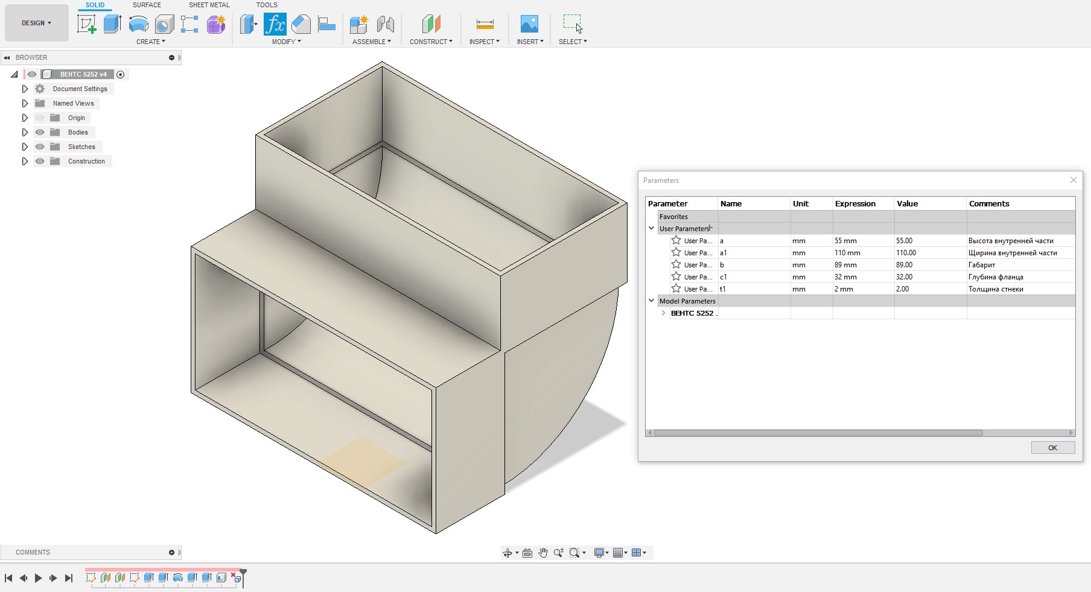This screenshot has width=1091, height=592.
Task: Favorite the parameter t1 star
Action: 676,288
